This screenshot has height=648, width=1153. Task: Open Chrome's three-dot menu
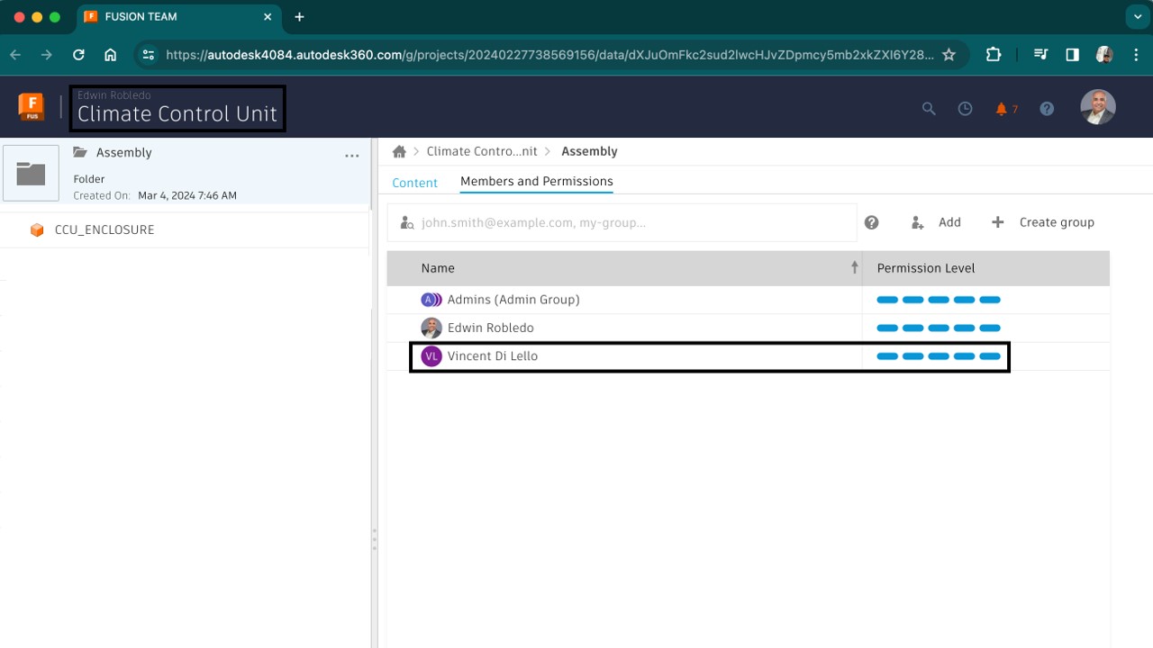pos(1136,54)
